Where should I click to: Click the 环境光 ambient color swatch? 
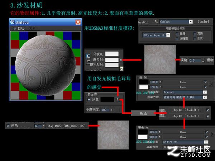(x=112, y=54)
